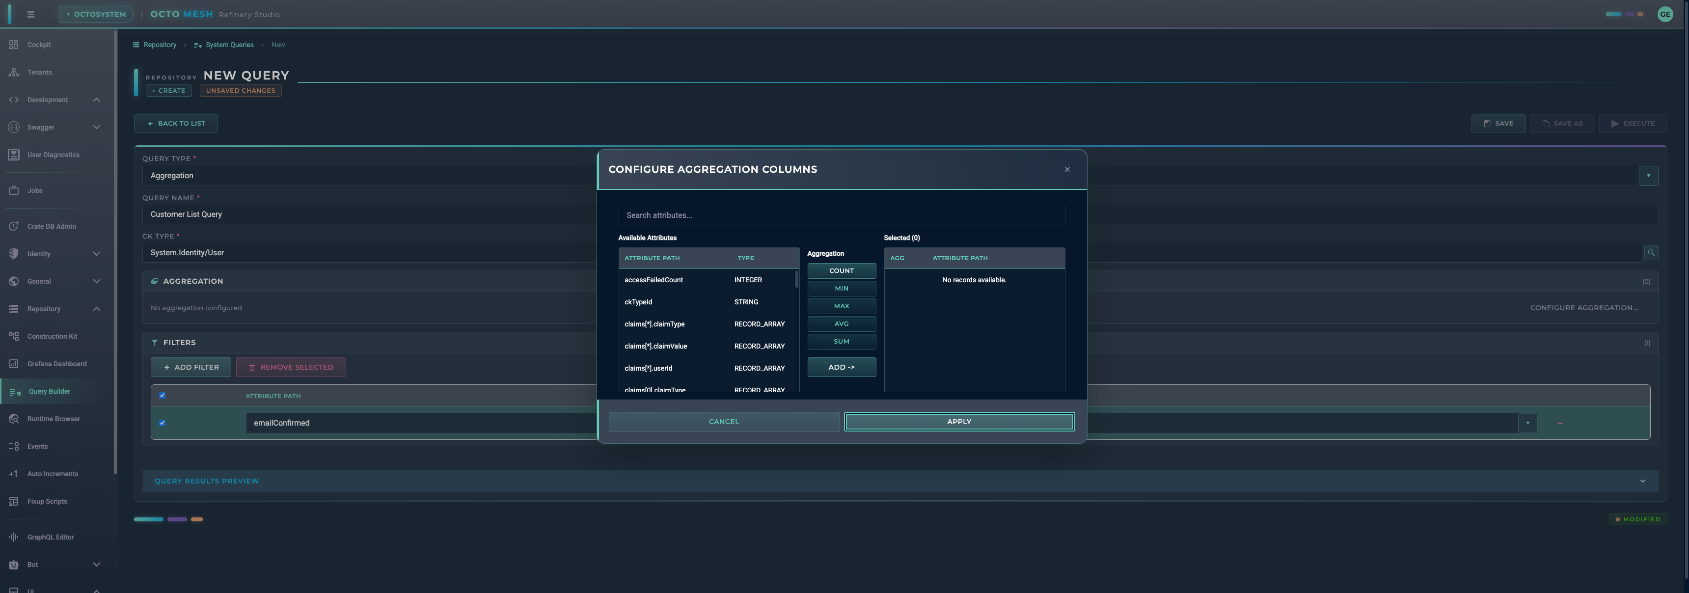
Task: Expand the Query Results Preview section
Action: pos(1643,480)
